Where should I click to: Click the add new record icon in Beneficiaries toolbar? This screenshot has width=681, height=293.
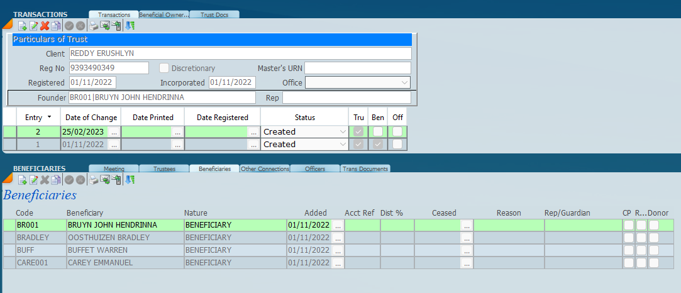[x=22, y=180]
